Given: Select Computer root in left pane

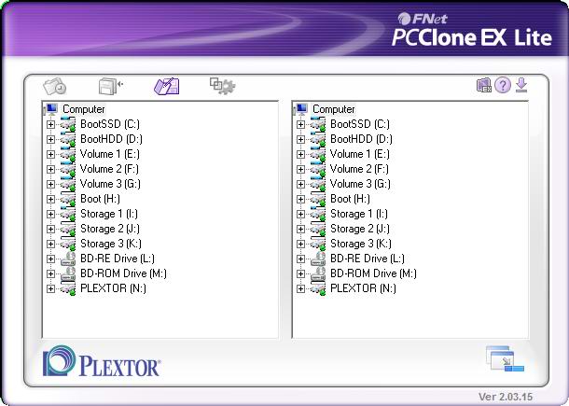Looking at the screenshot, I should 83,109.
